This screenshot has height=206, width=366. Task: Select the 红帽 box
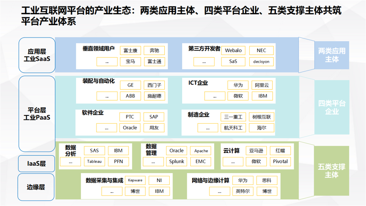pyautogui.click(x=280, y=151)
